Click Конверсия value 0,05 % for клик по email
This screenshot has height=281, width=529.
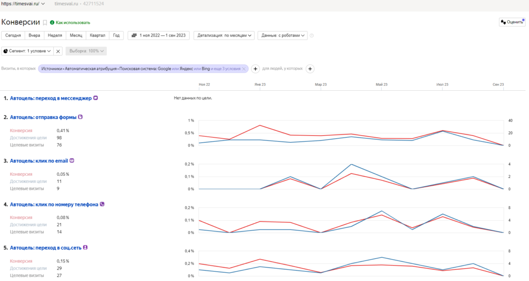(x=63, y=174)
